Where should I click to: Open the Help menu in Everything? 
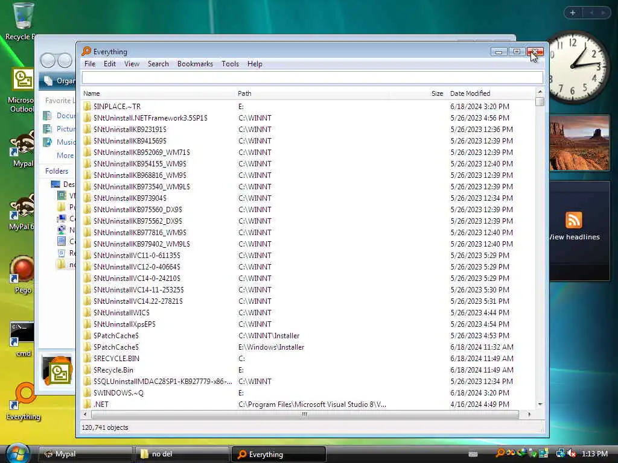click(x=255, y=64)
